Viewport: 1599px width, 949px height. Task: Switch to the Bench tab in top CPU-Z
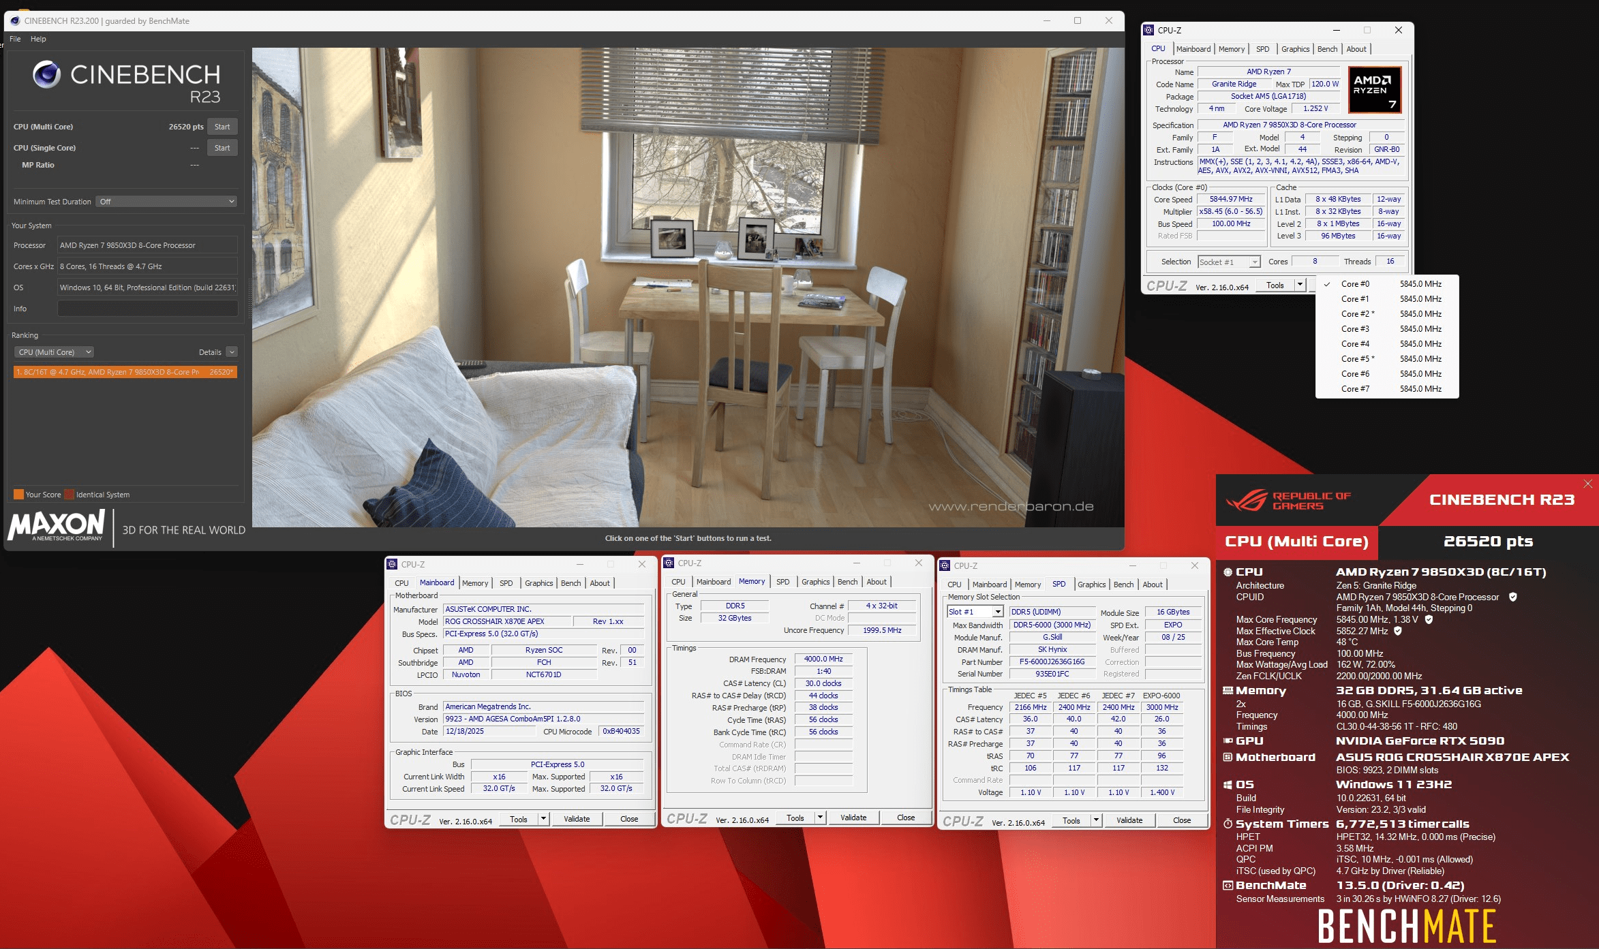click(x=1326, y=49)
